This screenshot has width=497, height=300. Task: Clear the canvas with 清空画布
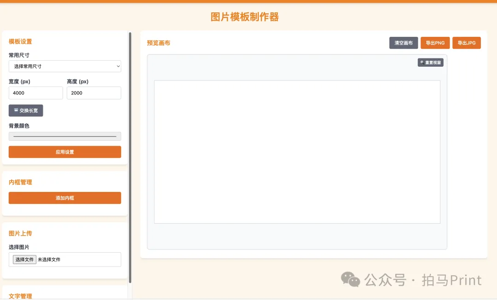[404, 43]
